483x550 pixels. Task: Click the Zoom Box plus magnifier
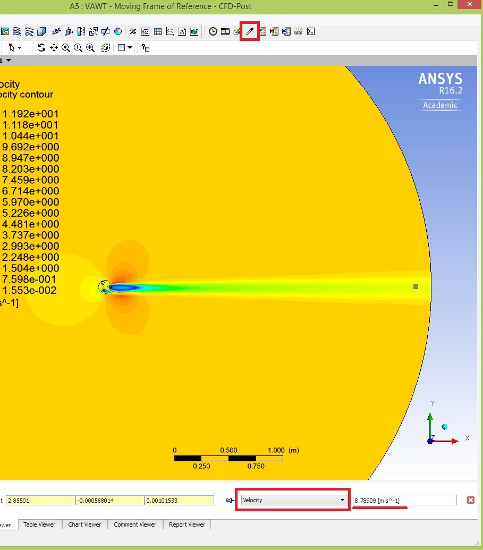click(x=78, y=48)
